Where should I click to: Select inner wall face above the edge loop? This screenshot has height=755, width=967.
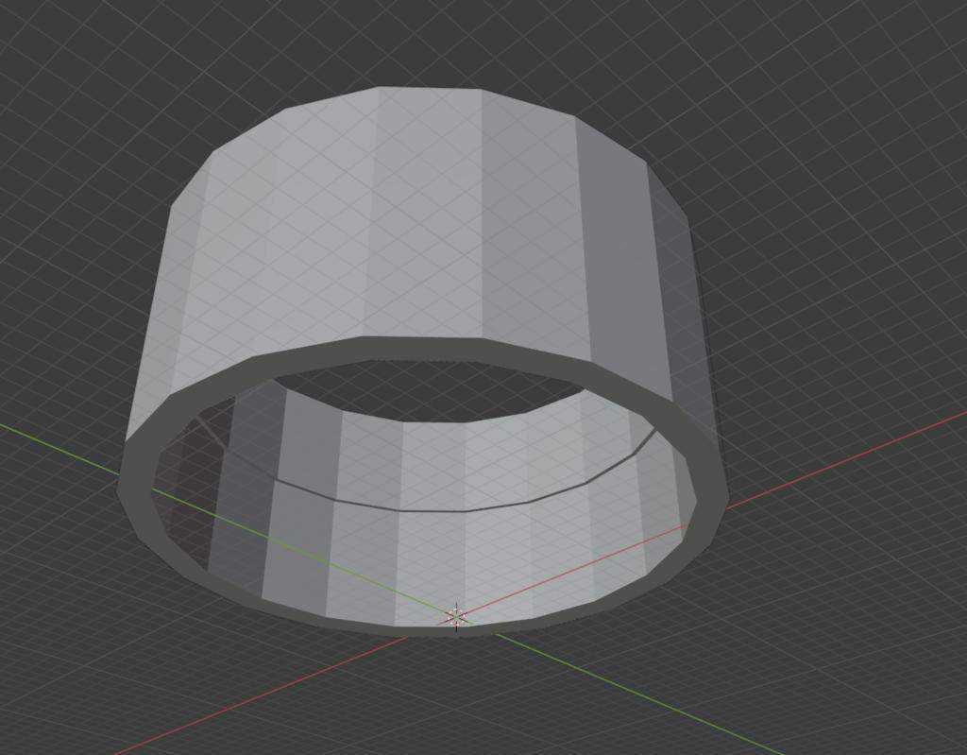click(433, 463)
